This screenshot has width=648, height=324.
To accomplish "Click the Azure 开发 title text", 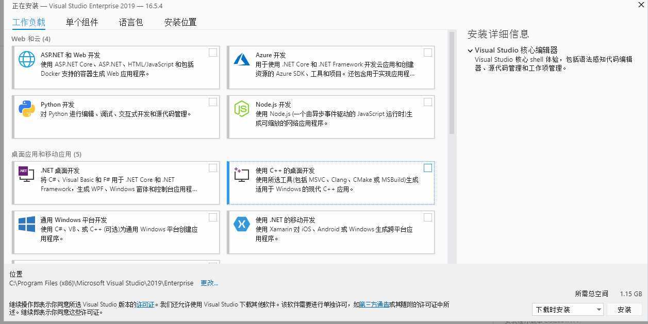I will tap(271, 55).
